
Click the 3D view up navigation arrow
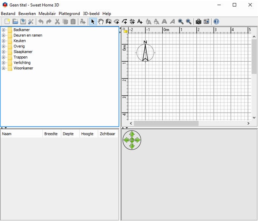(x=132, y=134)
